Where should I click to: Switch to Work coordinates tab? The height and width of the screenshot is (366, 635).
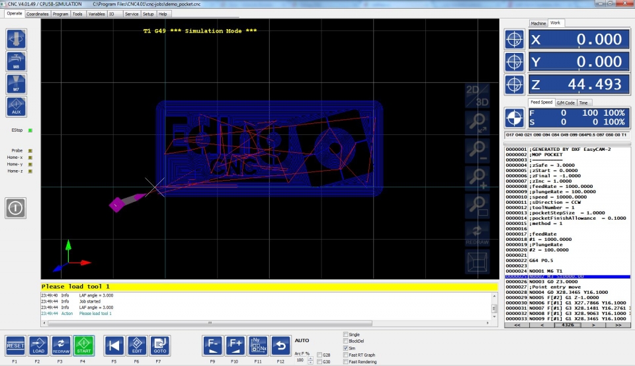click(x=555, y=23)
